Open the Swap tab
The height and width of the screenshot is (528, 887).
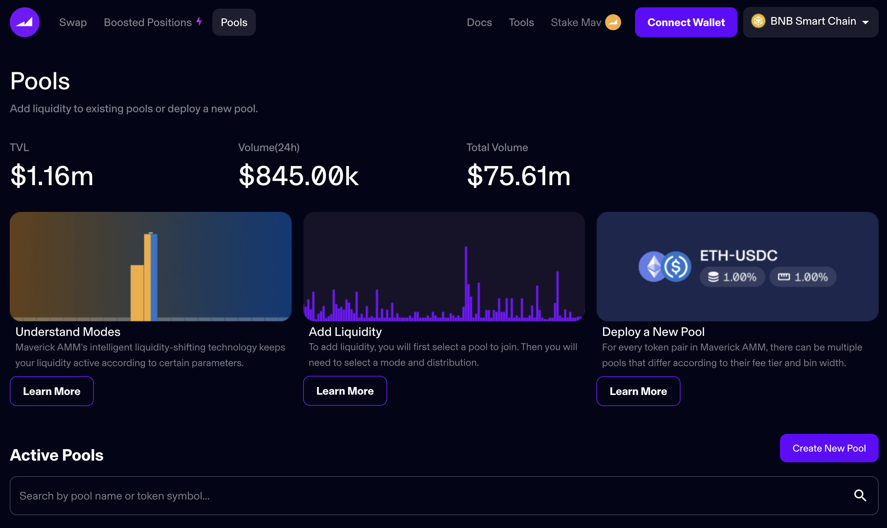coord(73,22)
